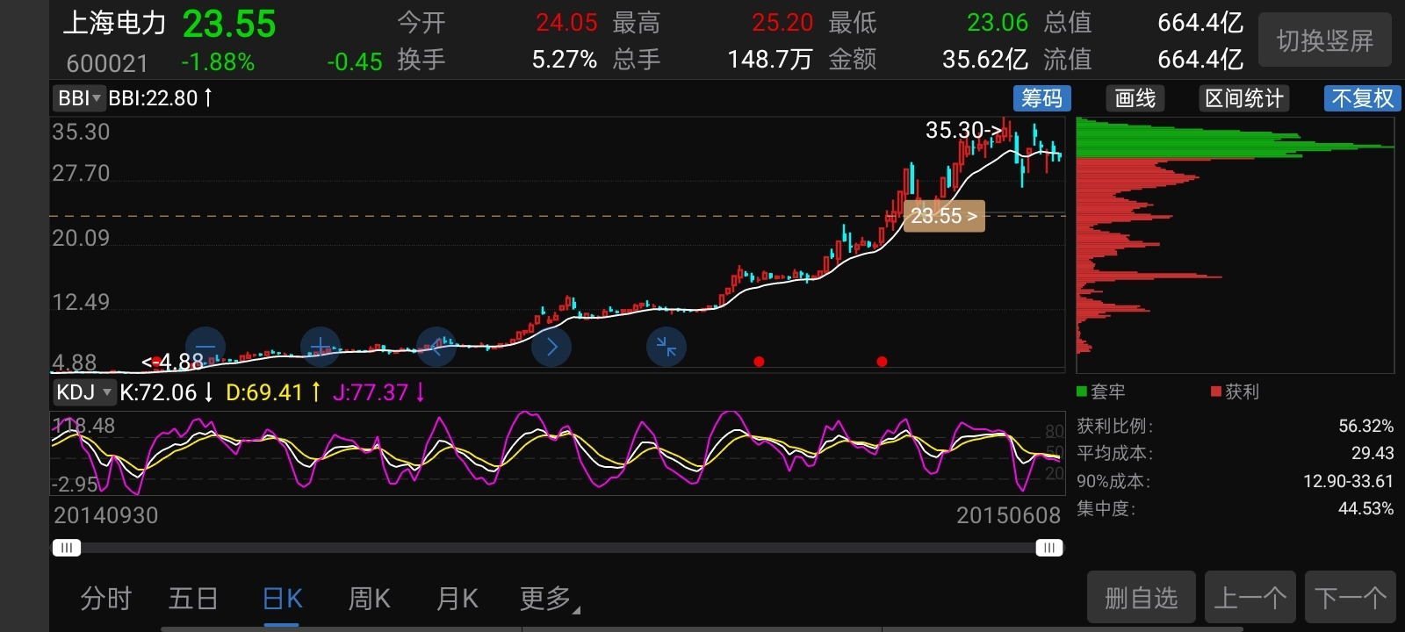Select the 月K tab
This screenshot has width=1405, height=632.
tap(458, 599)
